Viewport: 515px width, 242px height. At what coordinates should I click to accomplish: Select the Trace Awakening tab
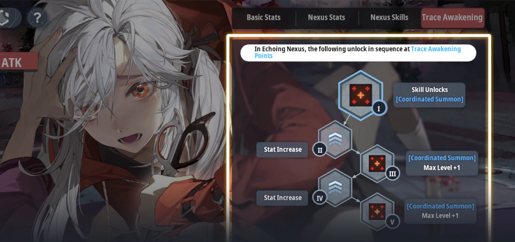[x=453, y=18]
